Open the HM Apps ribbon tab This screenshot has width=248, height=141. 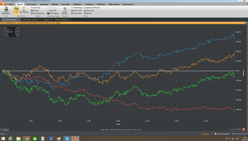pyautogui.click(x=55, y=4)
